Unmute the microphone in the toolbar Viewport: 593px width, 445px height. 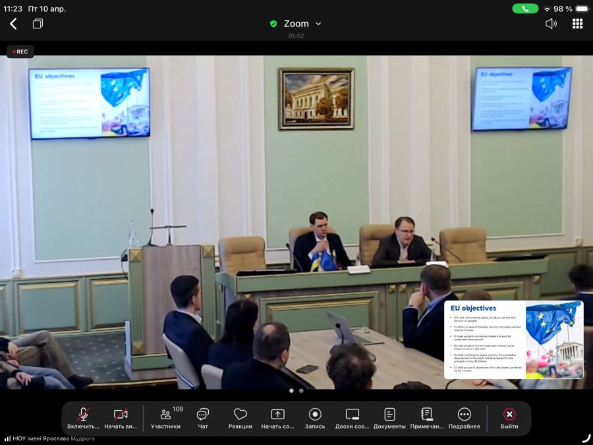(x=83, y=415)
